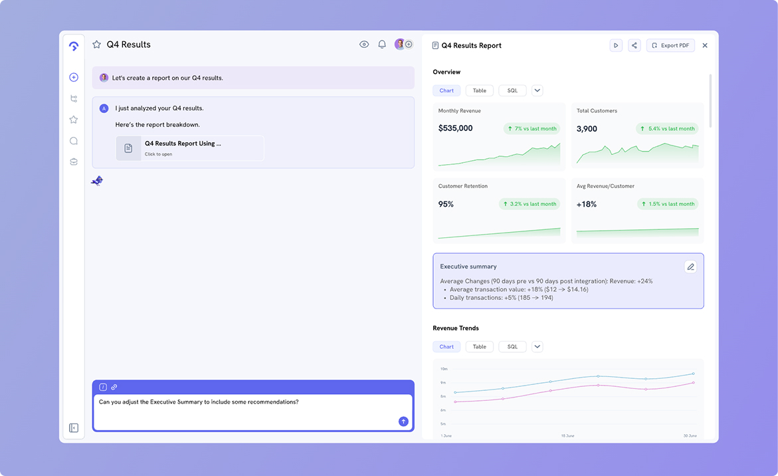Open the Q4 Results Report file attachment
This screenshot has width=778, height=476.
pyautogui.click(x=190, y=148)
